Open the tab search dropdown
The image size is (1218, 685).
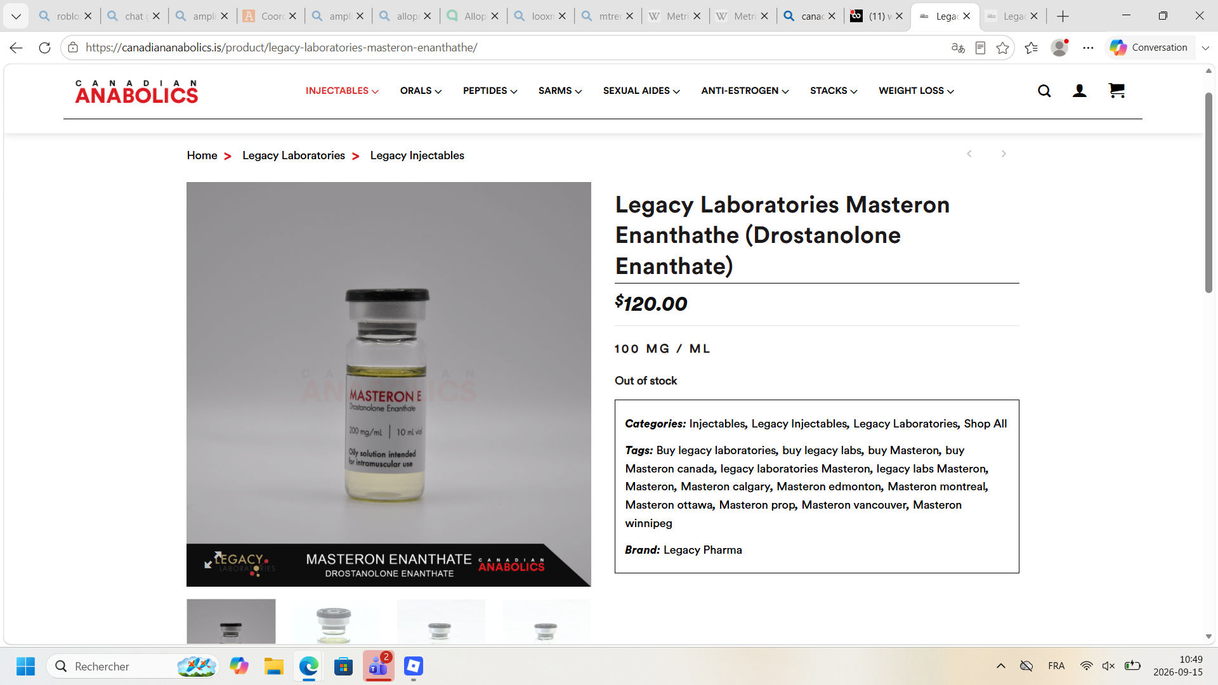(x=16, y=16)
